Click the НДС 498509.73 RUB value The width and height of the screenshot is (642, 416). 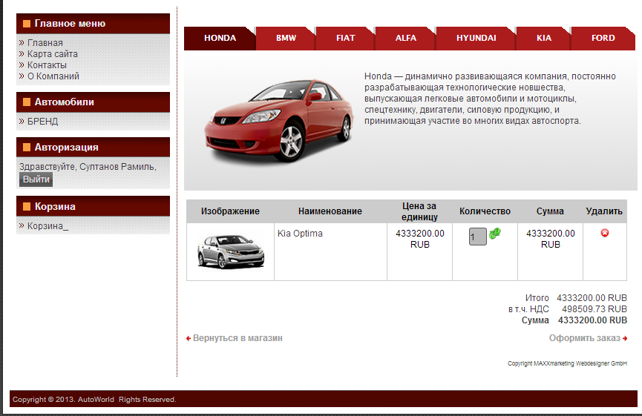point(594,308)
